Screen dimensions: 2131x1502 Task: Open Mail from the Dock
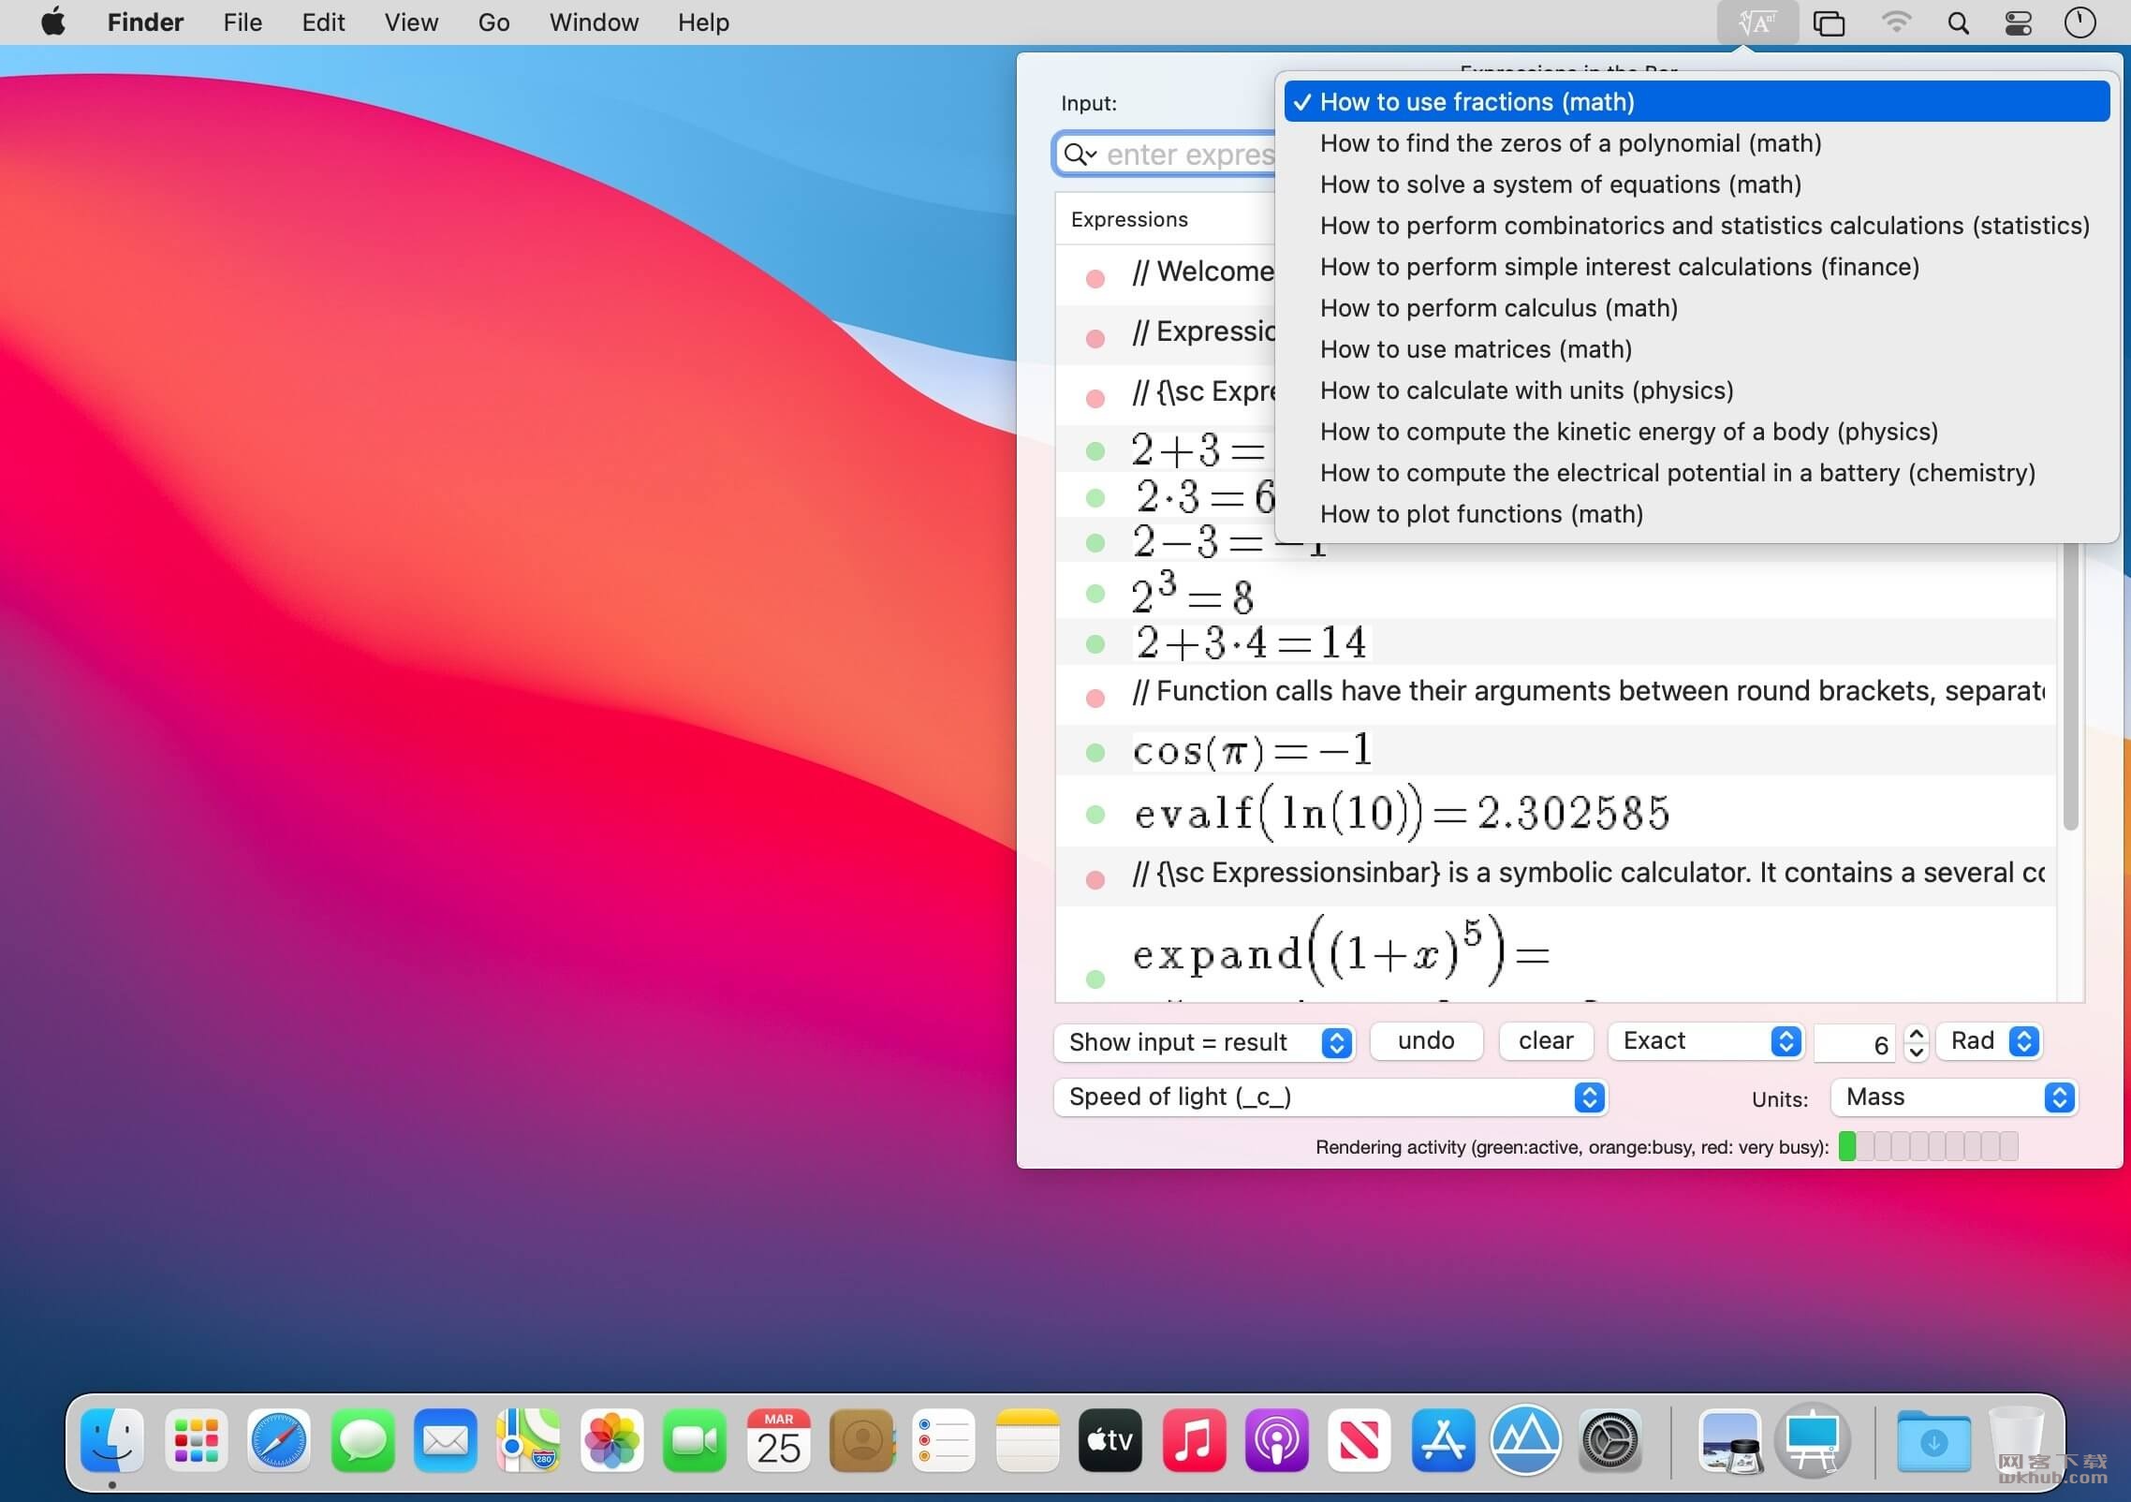point(446,1439)
